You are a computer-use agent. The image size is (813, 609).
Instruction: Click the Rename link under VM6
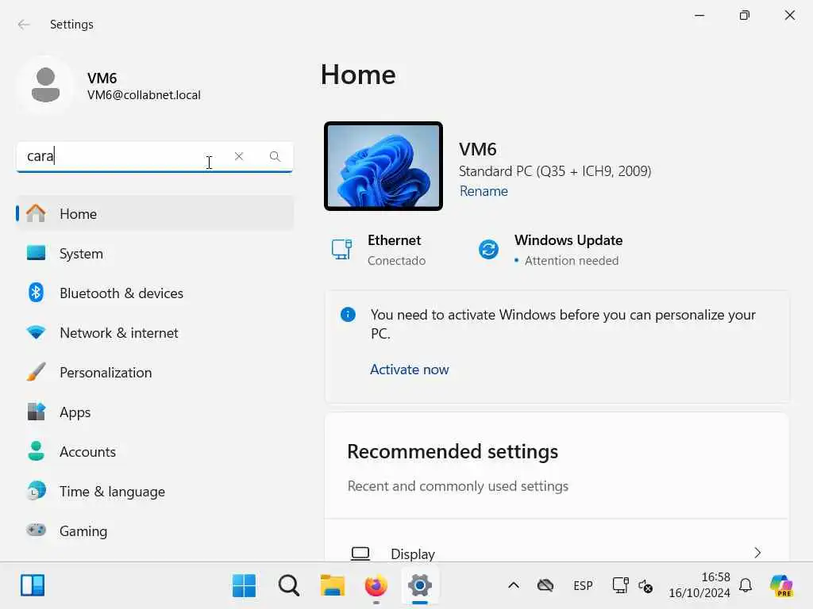[x=484, y=191]
